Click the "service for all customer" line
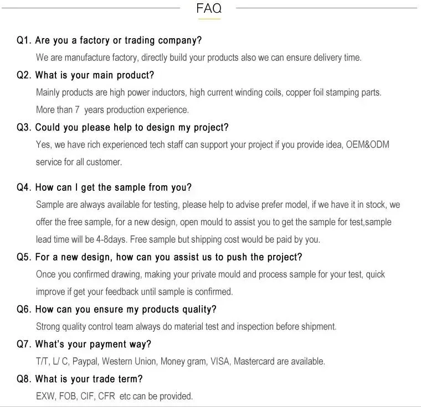The width and height of the screenshot is (421, 407). pyautogui.click(x=79, y=162)
